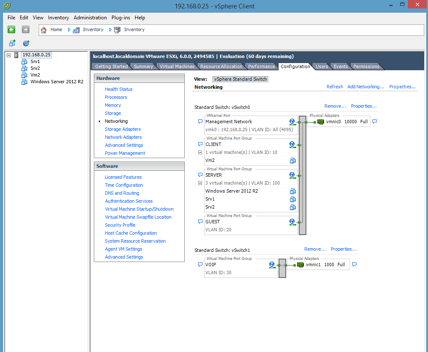Switch to the Virtual Machines tab
Image resolution: width=428 pixels, height=352 pixels.
[177, 66]
